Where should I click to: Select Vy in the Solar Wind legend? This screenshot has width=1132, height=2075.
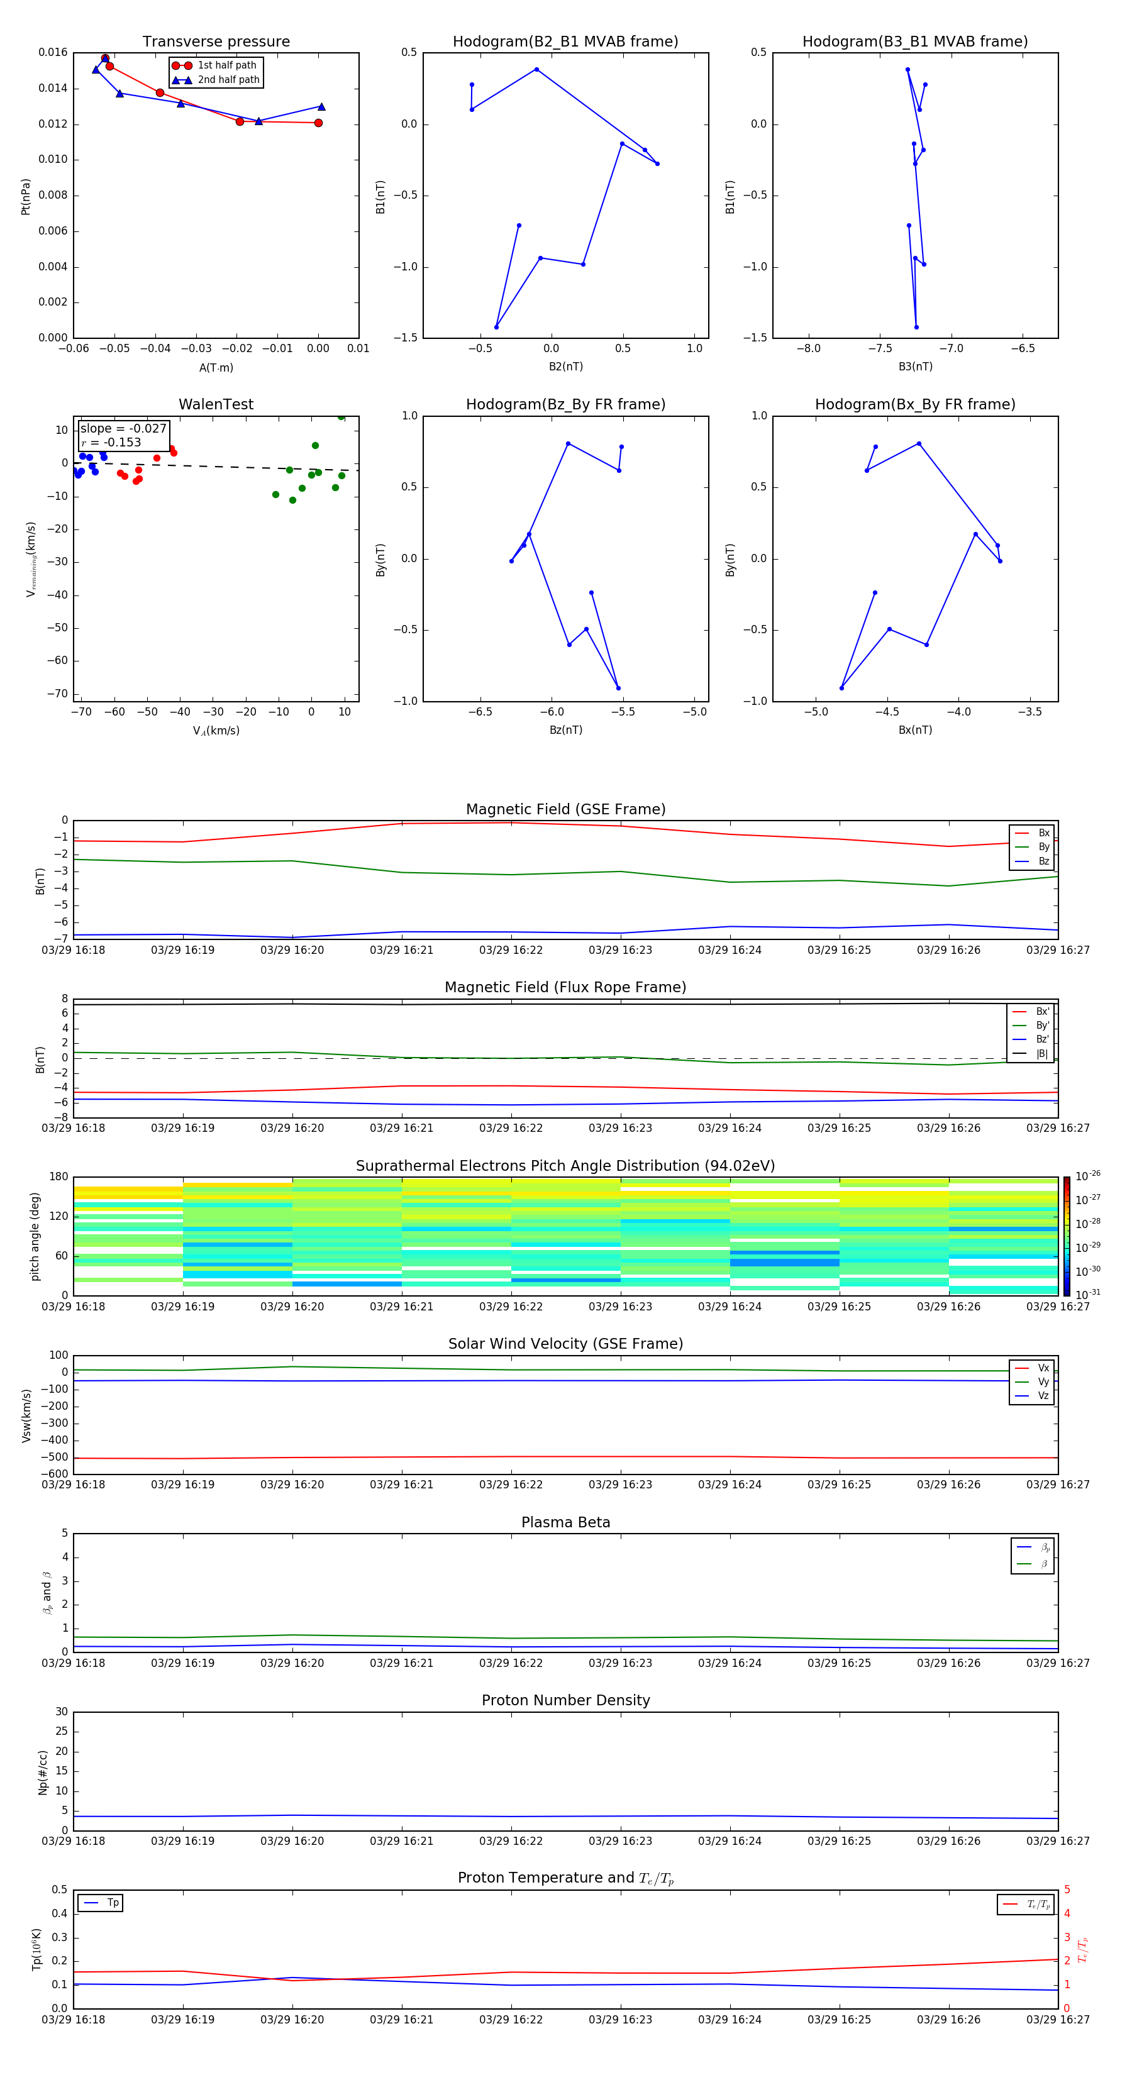pyautogui.click(x=1032, y=1382)
